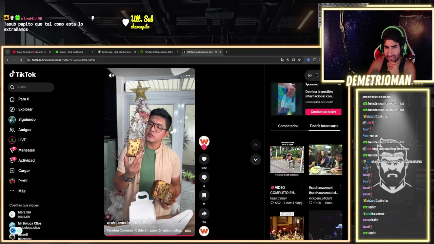434x244 pixels.
Task: Open the browser tab search dropdown
Action: (x=7, y=52)
